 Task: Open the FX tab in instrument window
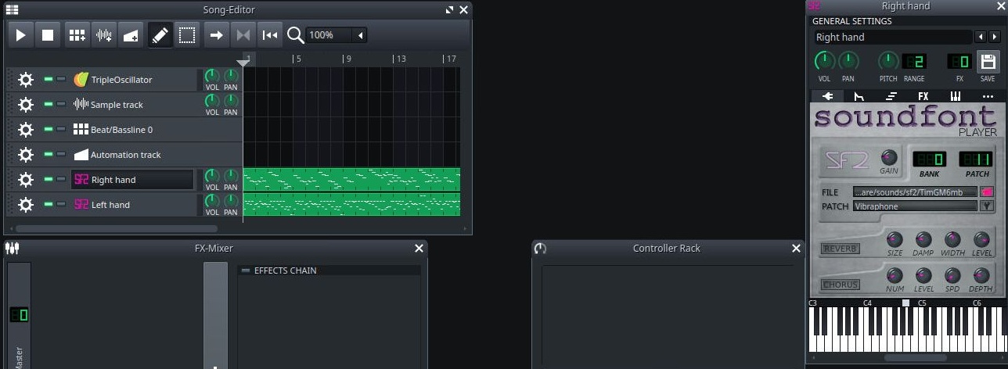click(x=923, y=96)
